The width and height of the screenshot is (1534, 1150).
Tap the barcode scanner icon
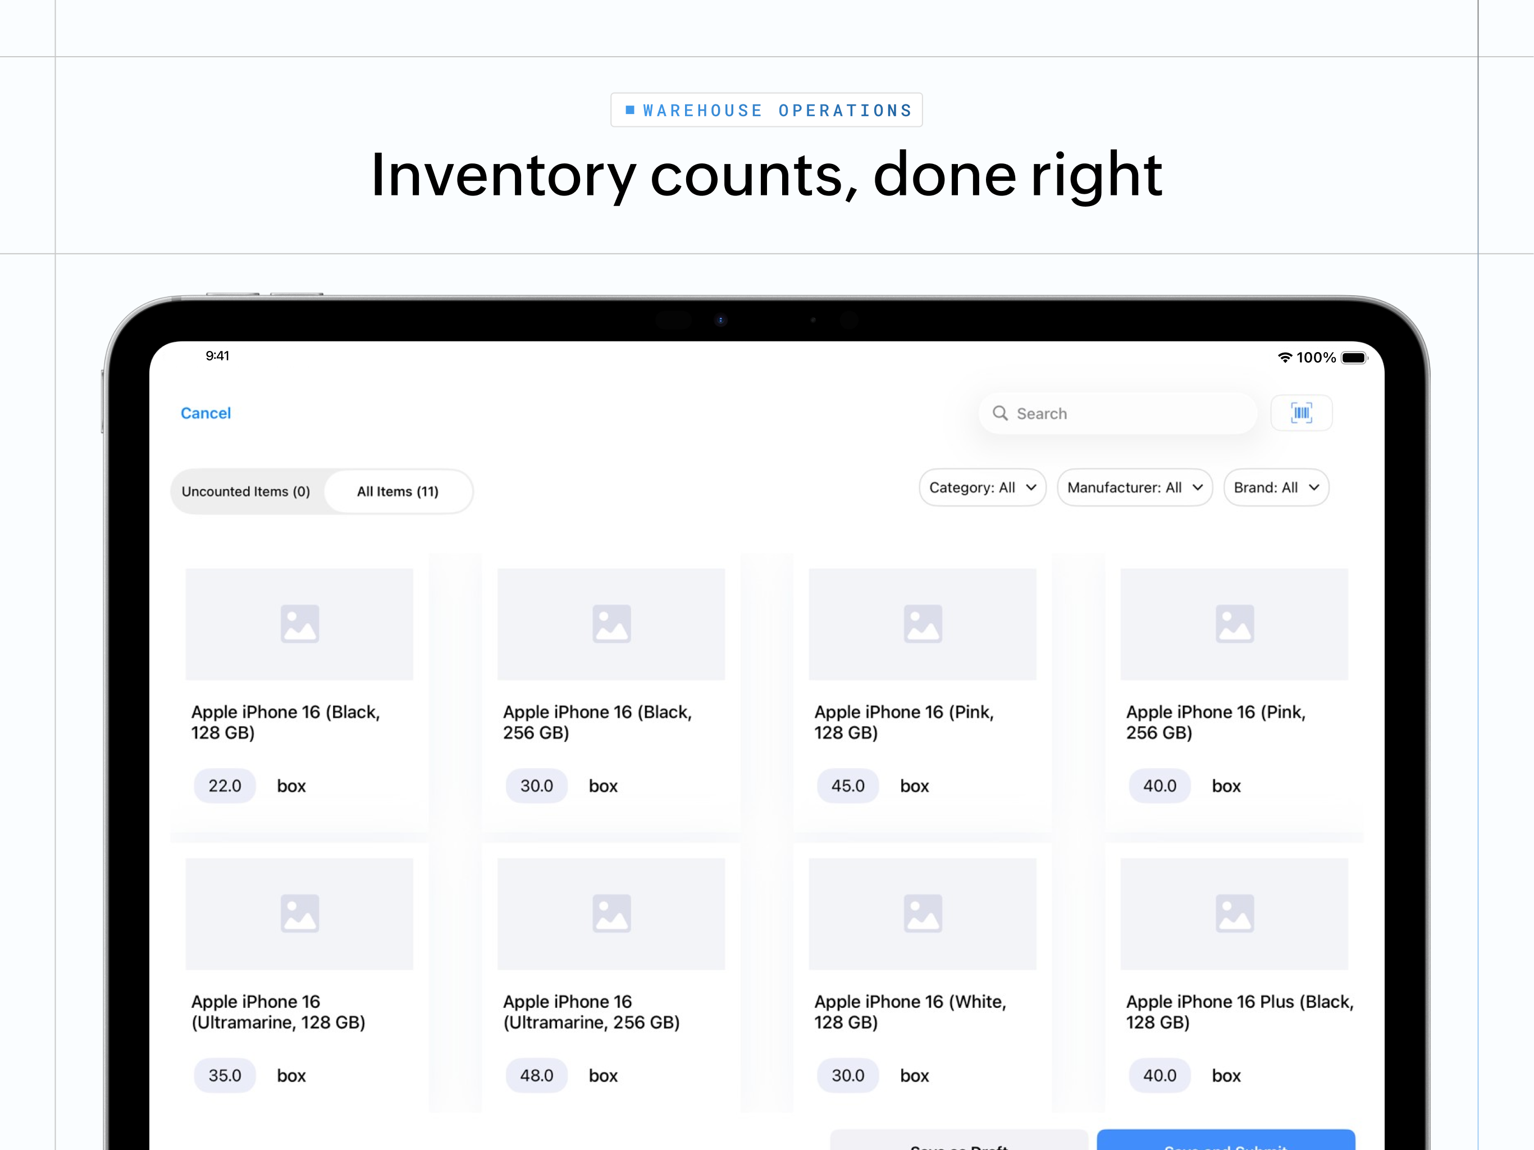coord(1301,413)
